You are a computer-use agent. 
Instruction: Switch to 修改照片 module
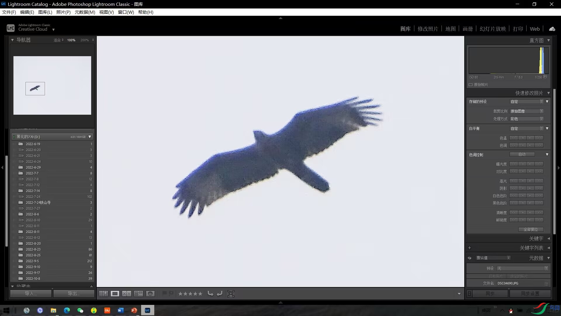(428, 29)
